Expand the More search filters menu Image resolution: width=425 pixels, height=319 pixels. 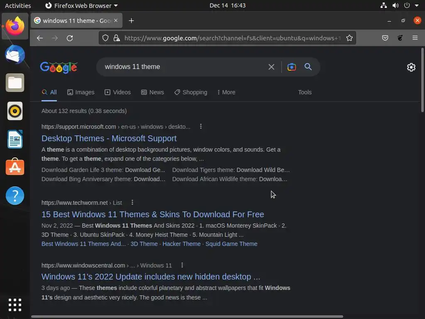226,92
